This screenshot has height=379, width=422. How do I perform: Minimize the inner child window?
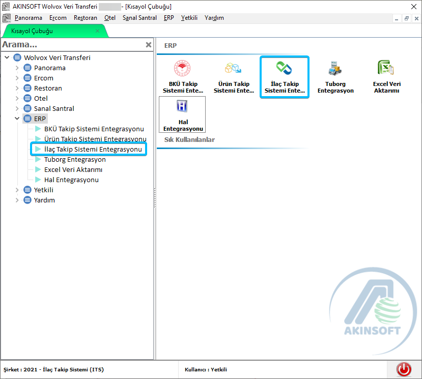(x=397, y=18)
